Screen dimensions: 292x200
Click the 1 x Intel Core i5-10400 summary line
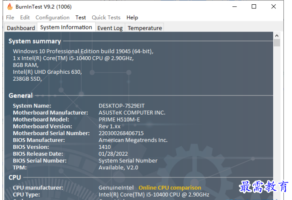tap(73, 58)
